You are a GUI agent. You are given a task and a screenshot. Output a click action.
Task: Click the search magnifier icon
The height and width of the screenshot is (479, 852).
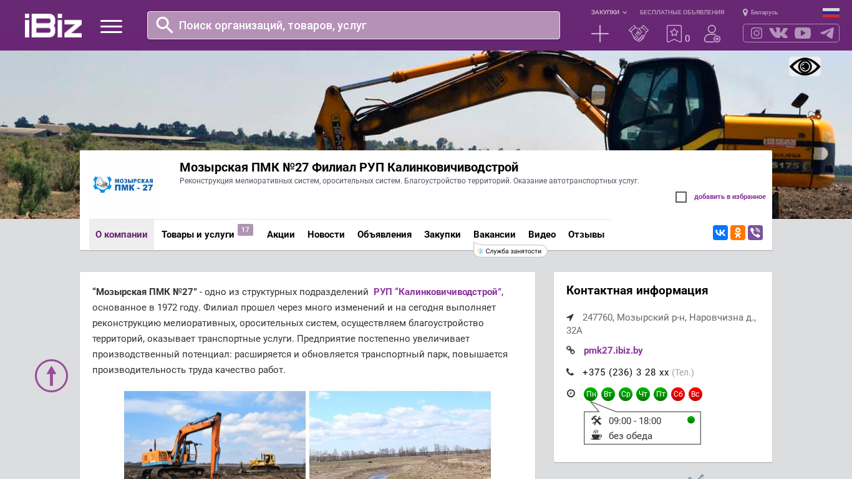coord(165,25)
